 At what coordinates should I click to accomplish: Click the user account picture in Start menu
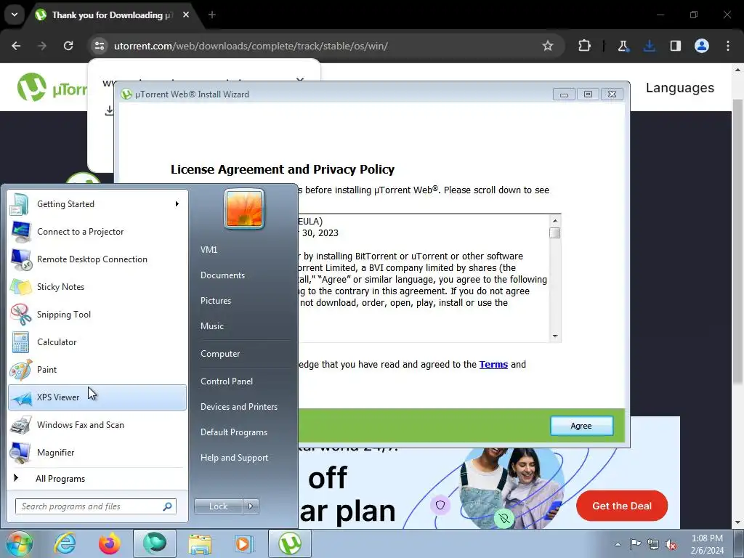(244, 209)
